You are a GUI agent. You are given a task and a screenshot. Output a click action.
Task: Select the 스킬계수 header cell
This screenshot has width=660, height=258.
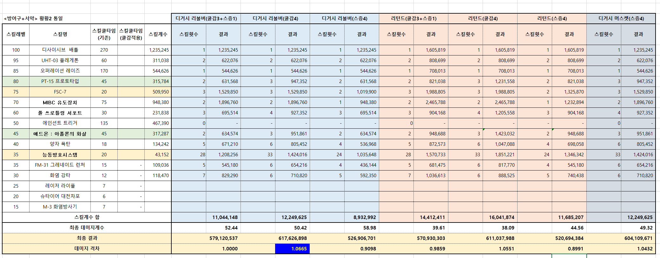158,34
